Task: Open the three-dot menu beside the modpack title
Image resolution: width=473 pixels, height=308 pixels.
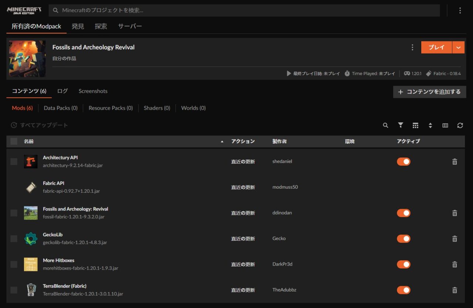Action: point(412,48)
